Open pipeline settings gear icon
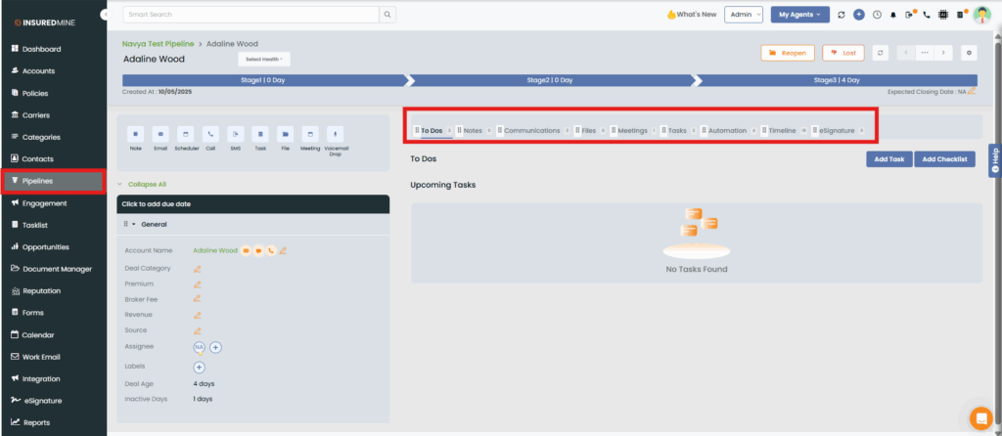1002x436 pixels. (x=969, y=53)
